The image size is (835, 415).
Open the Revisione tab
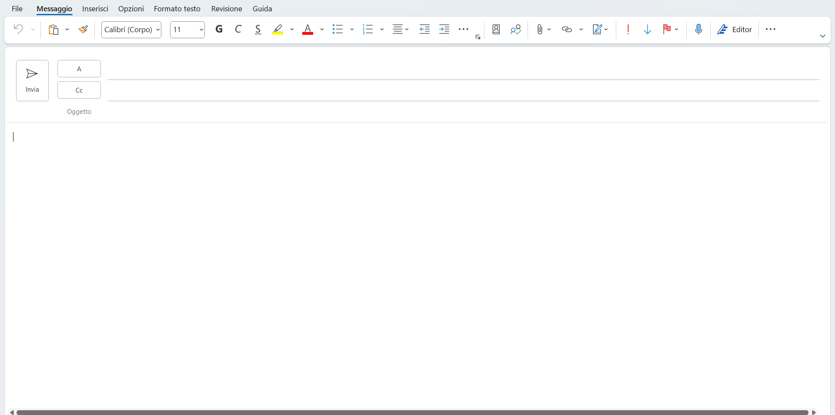226,8
